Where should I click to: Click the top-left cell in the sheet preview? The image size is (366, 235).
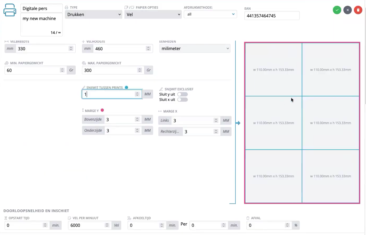pyautogui.click(x=274, y=70)
